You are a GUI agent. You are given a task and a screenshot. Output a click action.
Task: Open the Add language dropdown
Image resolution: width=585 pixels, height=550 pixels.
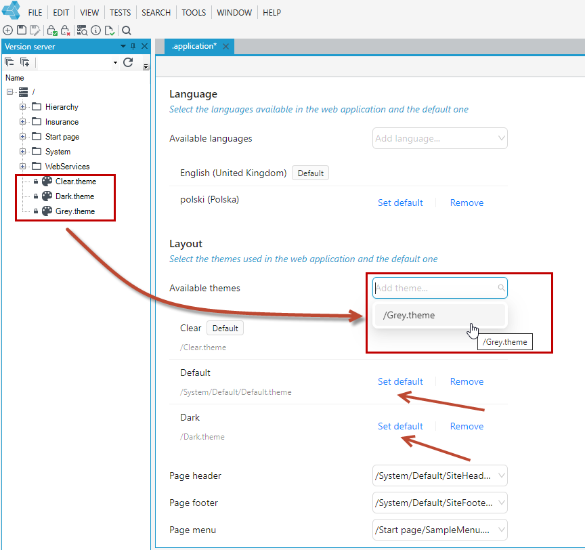pyautogui.click(x=440, y=138)
